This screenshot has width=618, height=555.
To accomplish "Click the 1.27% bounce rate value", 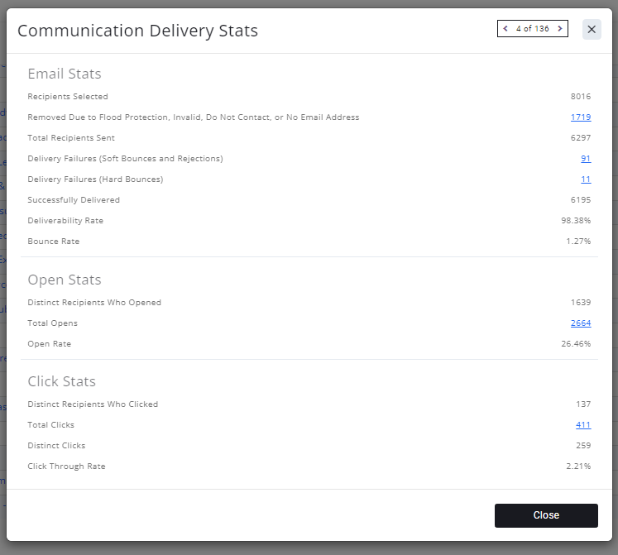I will point(578,242).
